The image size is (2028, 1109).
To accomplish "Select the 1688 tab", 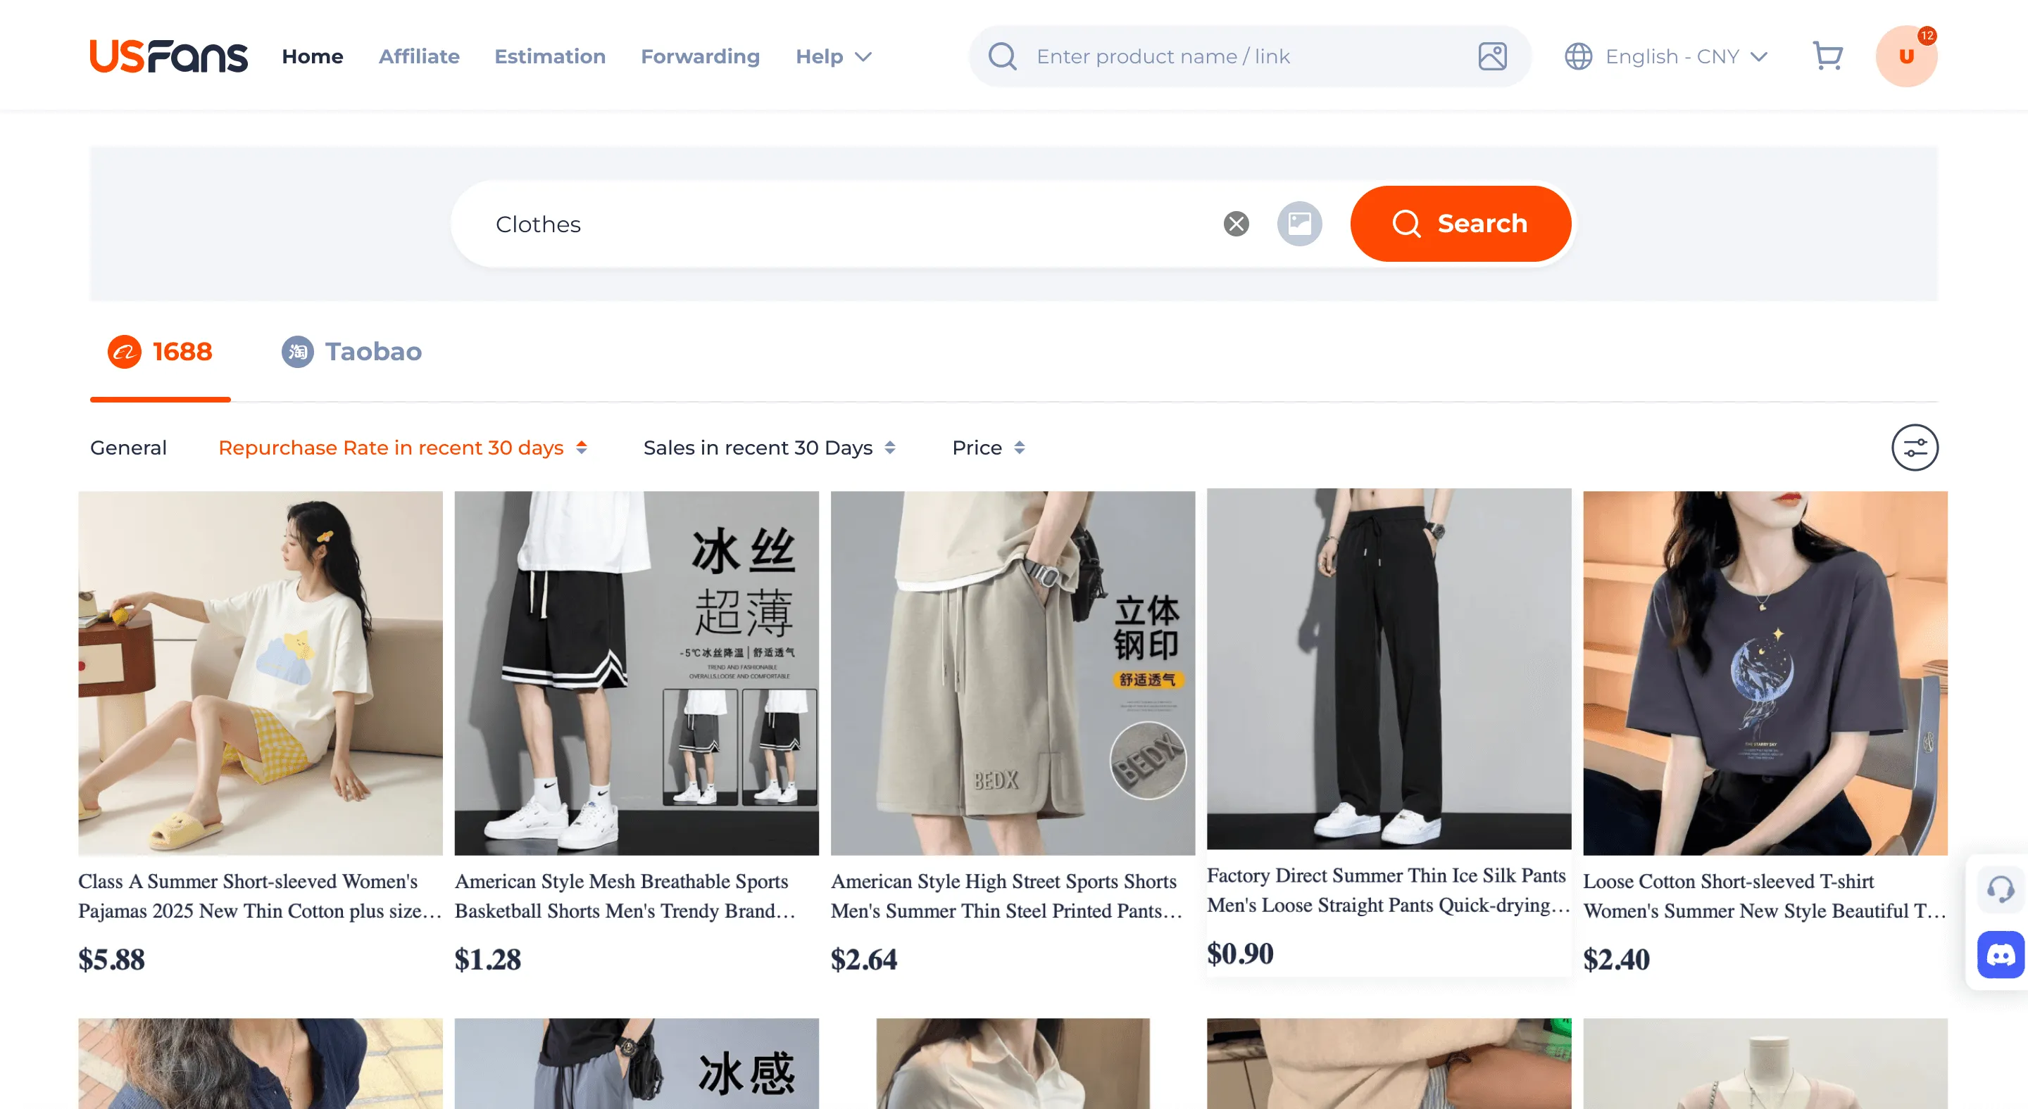I will click(160, 352).
